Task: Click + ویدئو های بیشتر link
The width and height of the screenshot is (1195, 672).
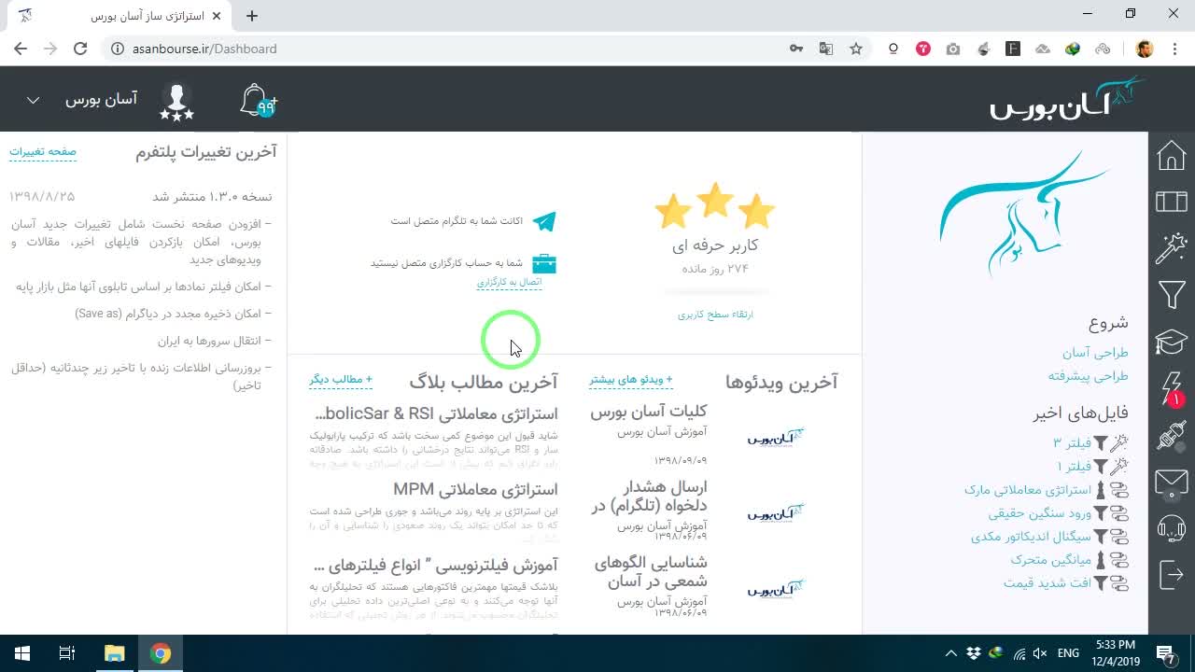Action: coord(630,380)
